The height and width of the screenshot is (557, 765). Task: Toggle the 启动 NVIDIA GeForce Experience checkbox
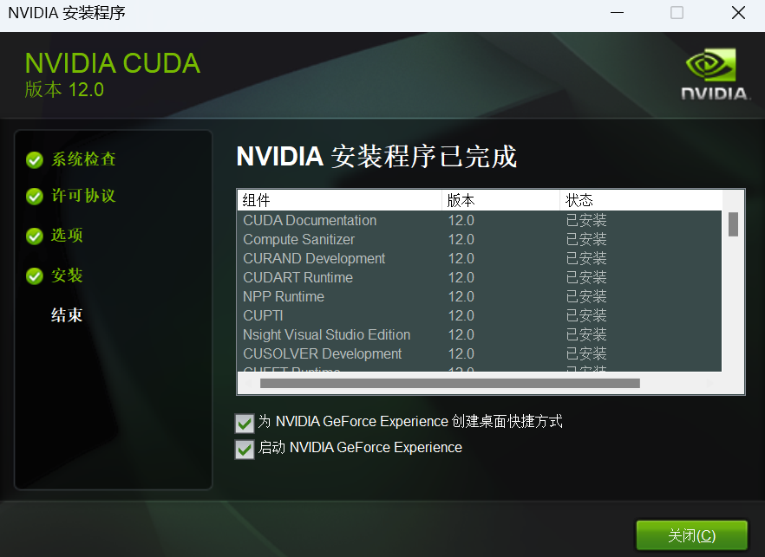245,450
